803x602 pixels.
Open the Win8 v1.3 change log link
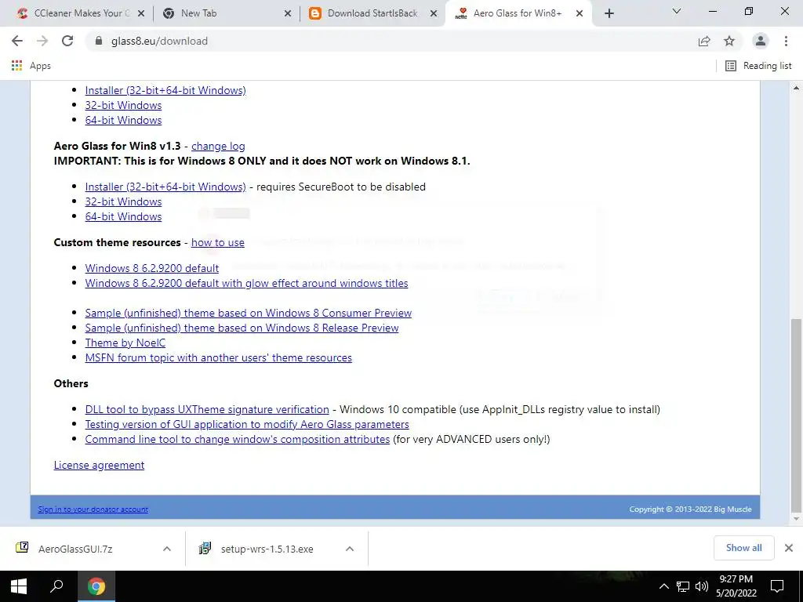coord(218,146)
